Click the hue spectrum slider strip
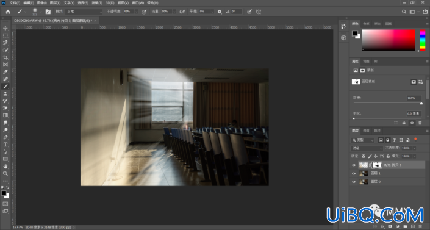This screenshot has height=230, width=430. click(x=423, y=40)
